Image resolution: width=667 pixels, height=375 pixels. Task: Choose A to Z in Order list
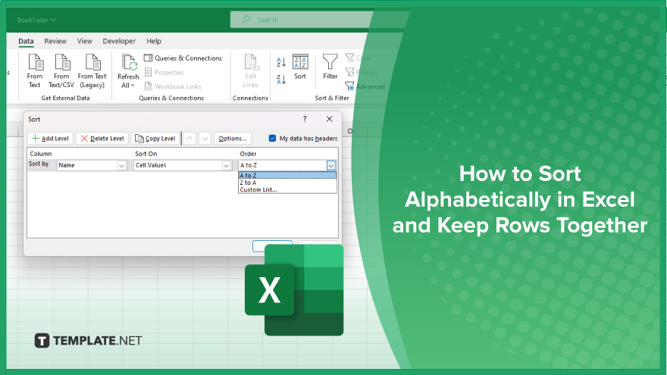click(x=287, y=175)
